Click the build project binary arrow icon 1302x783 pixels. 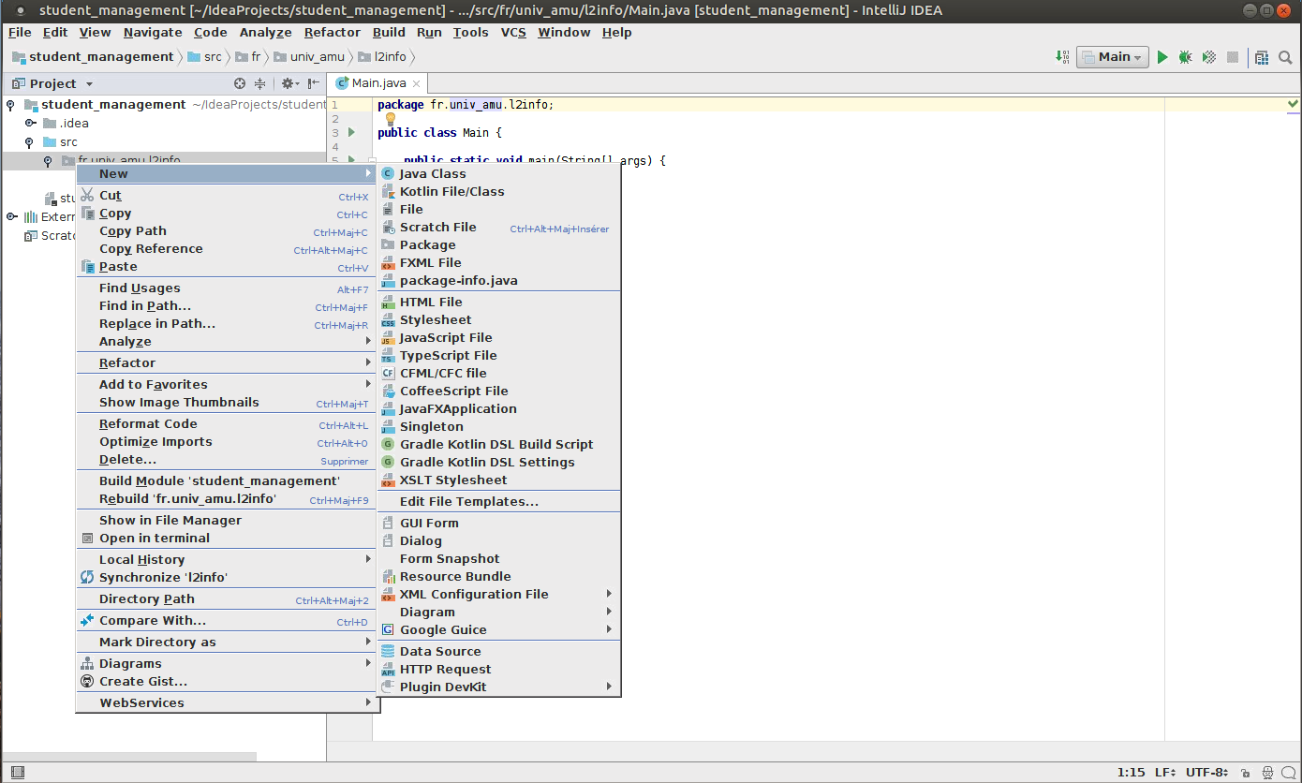pos(1063,57)
